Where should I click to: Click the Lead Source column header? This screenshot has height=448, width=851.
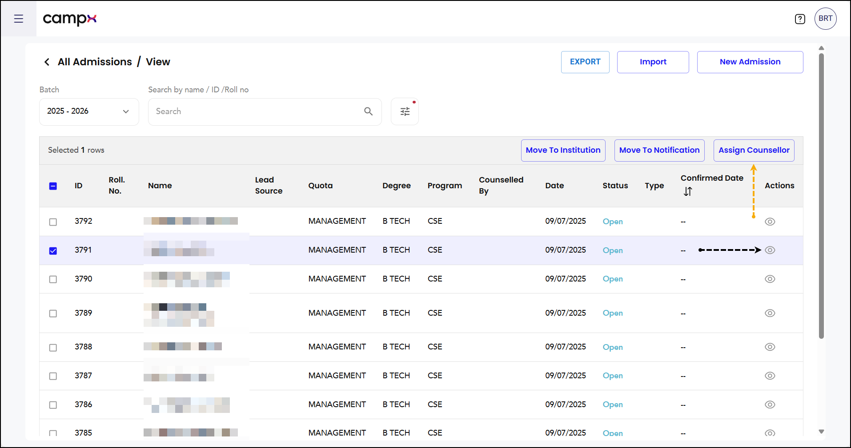pyautogui.click(x=269, y=186)
